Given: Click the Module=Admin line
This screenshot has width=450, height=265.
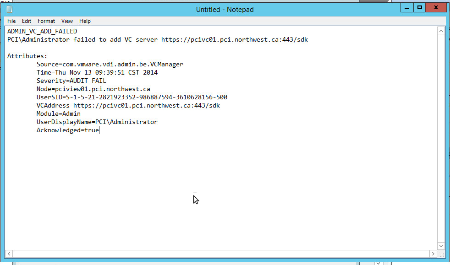Looking at the screenshot, I should pos(59,114).
